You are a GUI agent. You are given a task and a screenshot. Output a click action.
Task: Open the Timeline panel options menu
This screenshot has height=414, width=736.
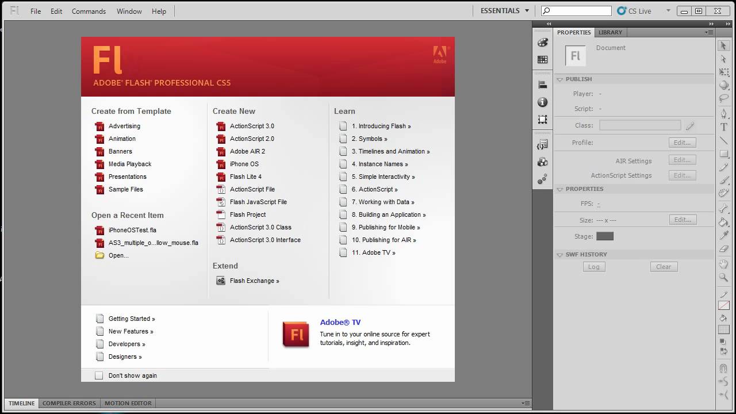click(525, 403)
